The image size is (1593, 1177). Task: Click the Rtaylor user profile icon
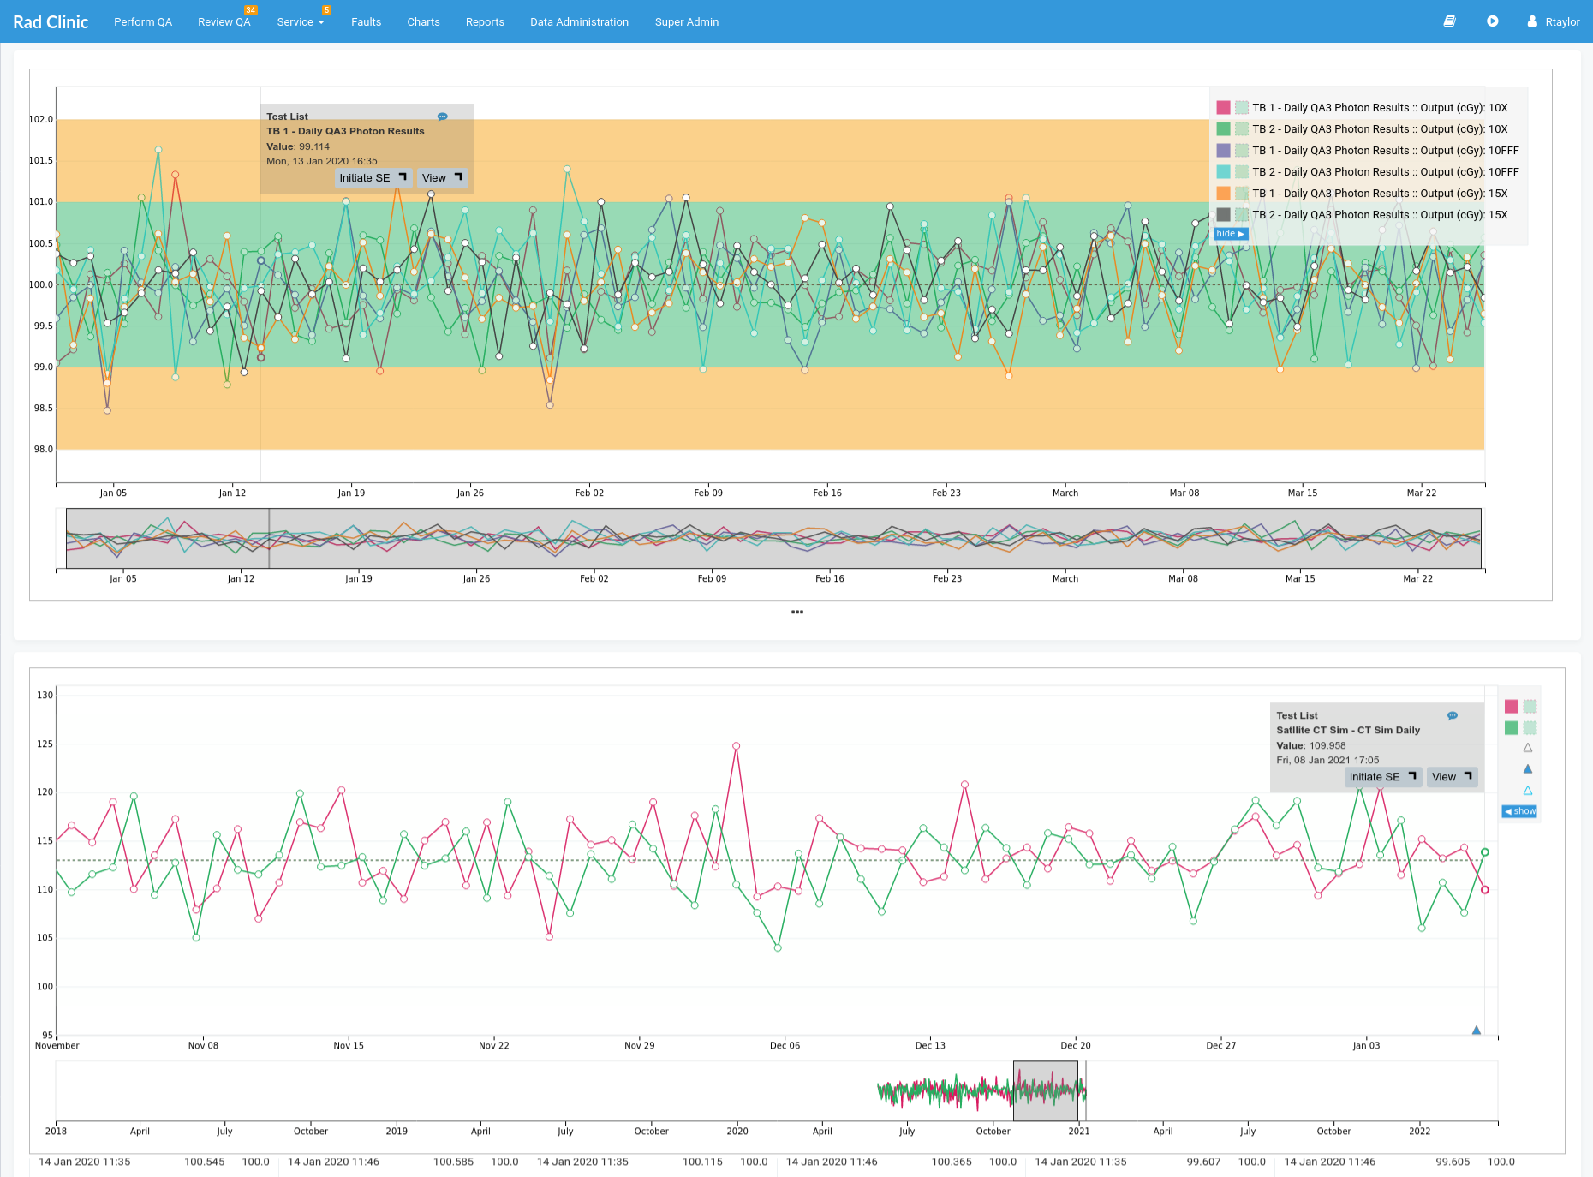(x=1532, y=21)
